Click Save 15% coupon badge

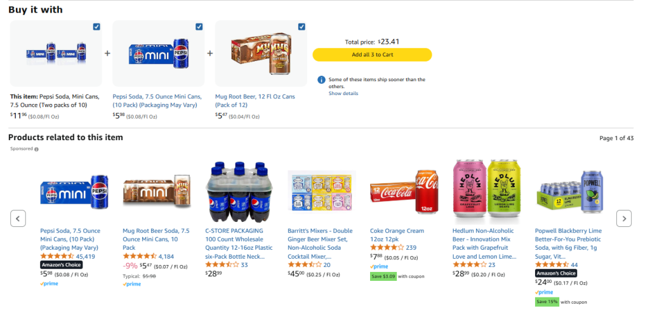(x=547, y=302)
